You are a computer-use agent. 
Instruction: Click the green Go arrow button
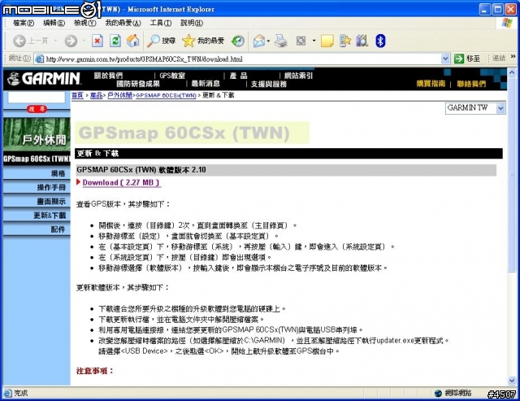coord(458,59)
